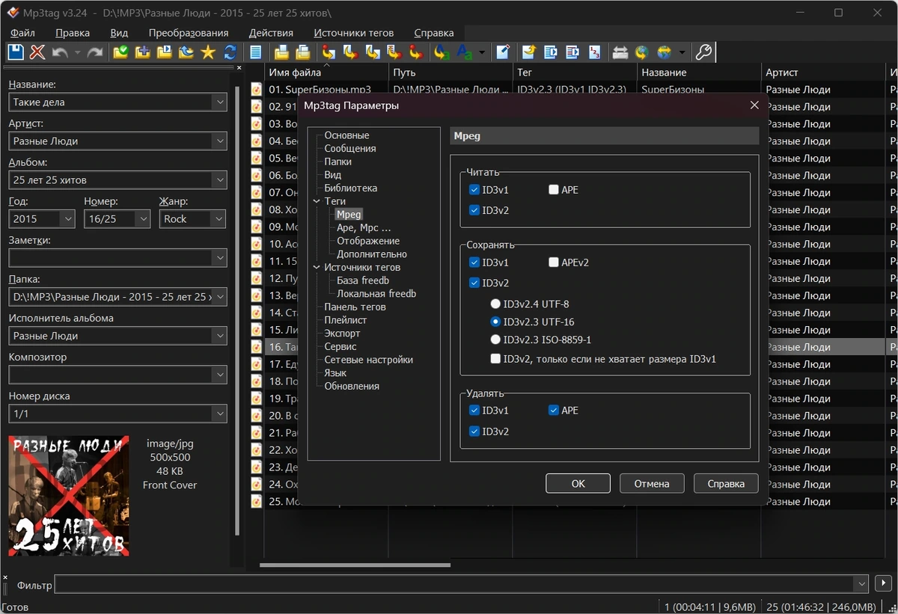The image size is (898, 614).
Task: Click the blue Refresh arrows icon
Action: [230, 52]
